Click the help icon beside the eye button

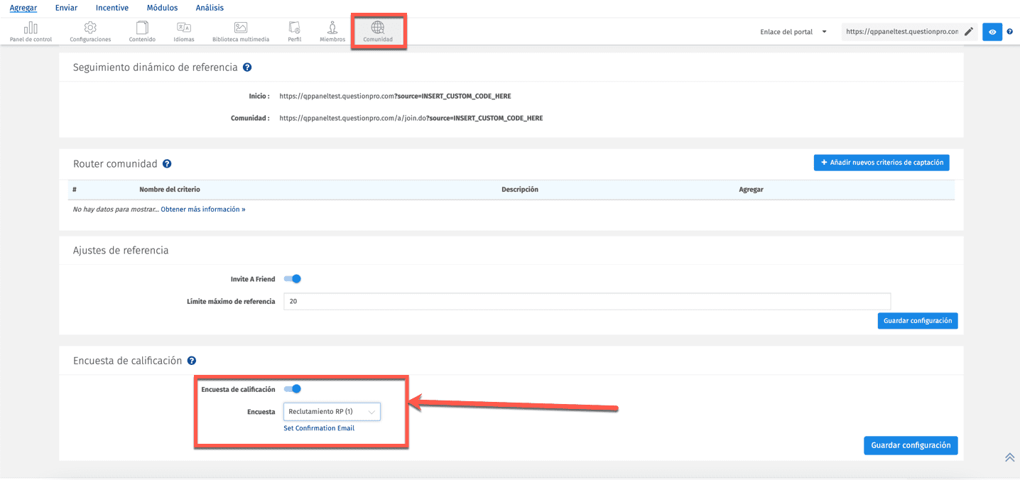point(1010,32)
